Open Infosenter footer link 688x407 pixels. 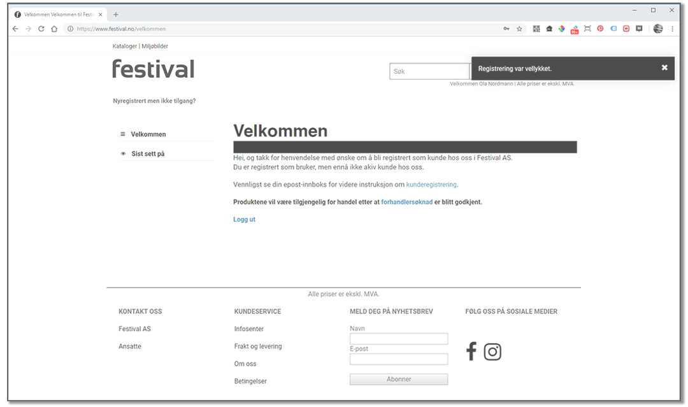click(249, 329)
